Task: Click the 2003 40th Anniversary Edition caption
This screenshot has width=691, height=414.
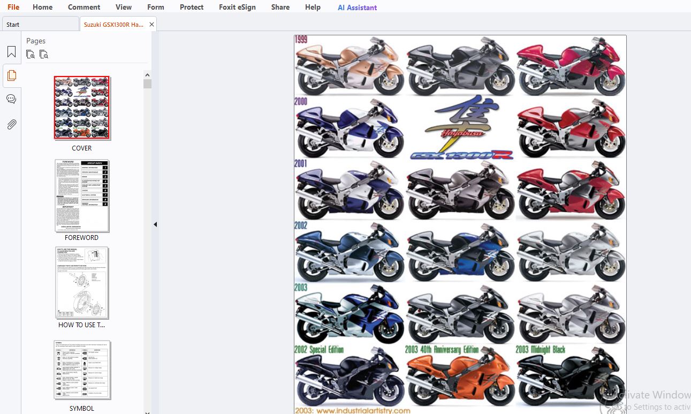Action: 442,350
